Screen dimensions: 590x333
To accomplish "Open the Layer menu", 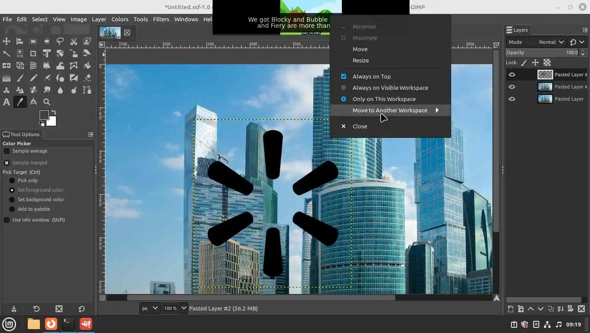I will 99,19.
